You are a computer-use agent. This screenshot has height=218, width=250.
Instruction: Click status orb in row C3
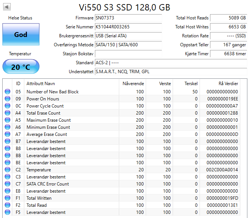pyautogui.click(x=7, y=177)
